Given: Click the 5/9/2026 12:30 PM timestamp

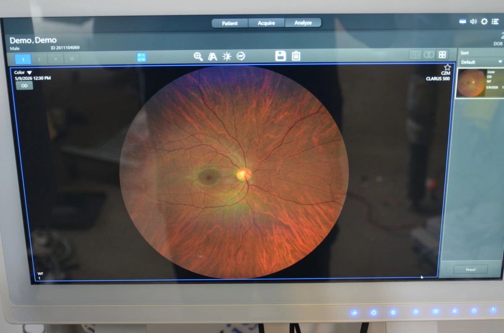Looking at the screenshot, I should click(x=33, y=78).
